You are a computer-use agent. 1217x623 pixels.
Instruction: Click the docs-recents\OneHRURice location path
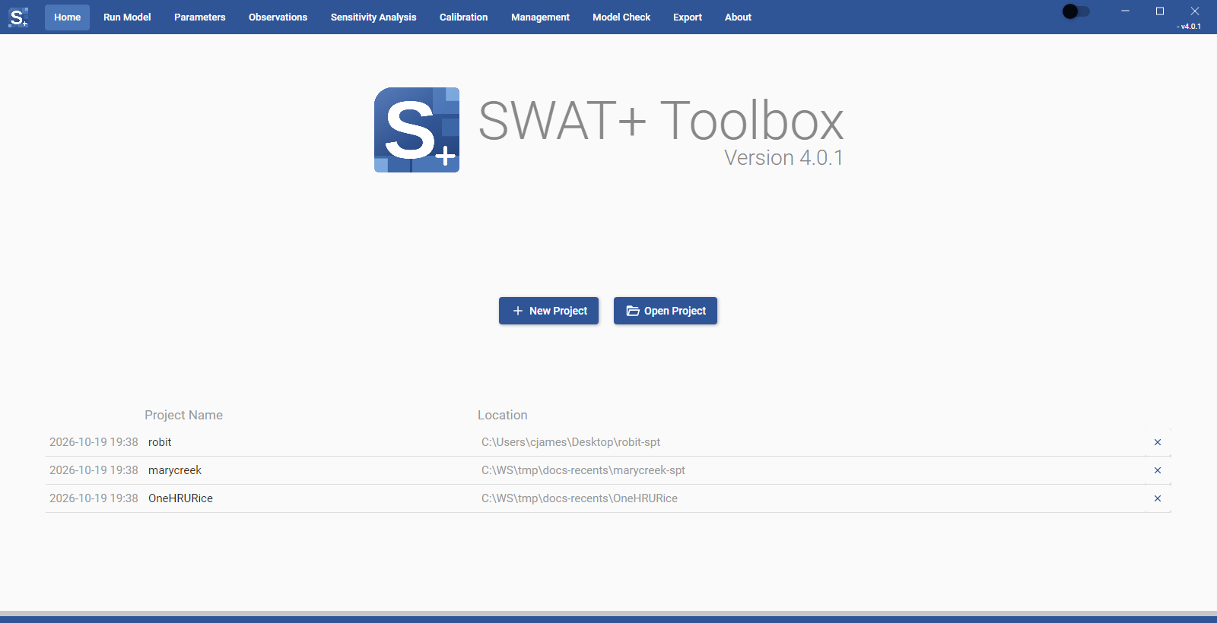tap(580, 498)
